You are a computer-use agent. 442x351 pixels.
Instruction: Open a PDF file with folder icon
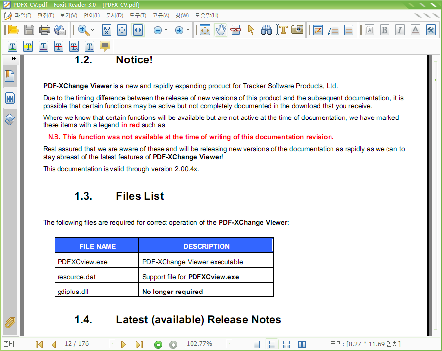pos(13,30)
